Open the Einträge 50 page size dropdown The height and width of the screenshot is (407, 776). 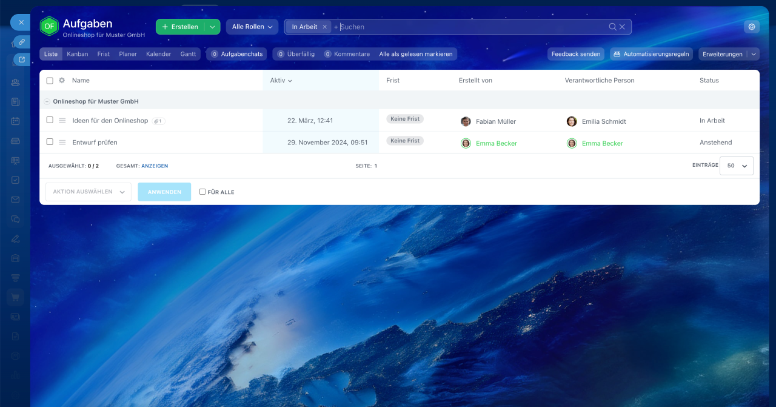click(x=737, y=166)
